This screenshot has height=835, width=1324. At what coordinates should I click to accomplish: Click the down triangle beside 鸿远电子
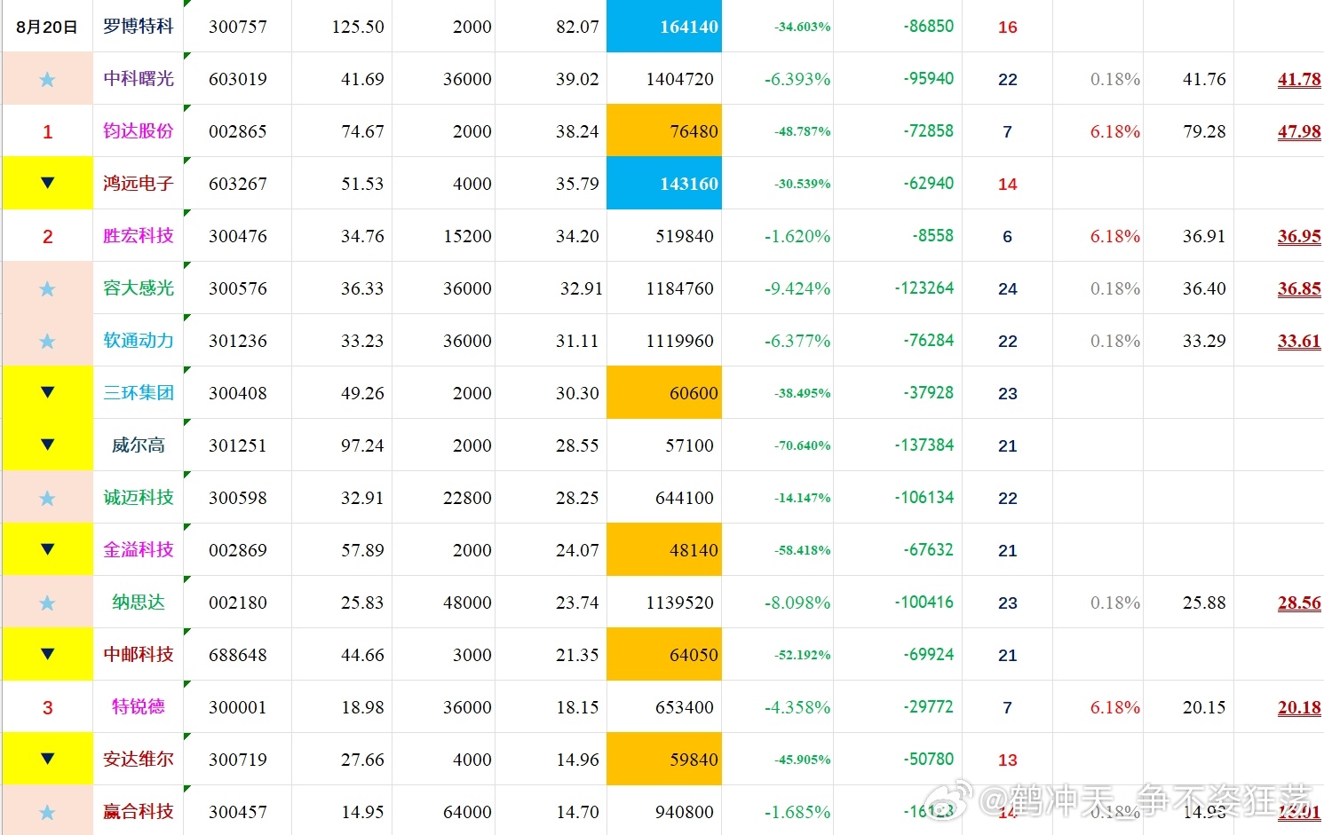tap(48, 183)
